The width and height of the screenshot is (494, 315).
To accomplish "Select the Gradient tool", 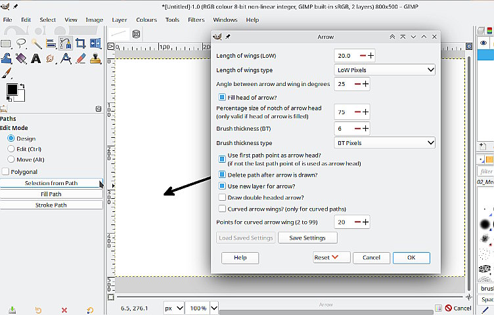I will [x=21, y=58].
